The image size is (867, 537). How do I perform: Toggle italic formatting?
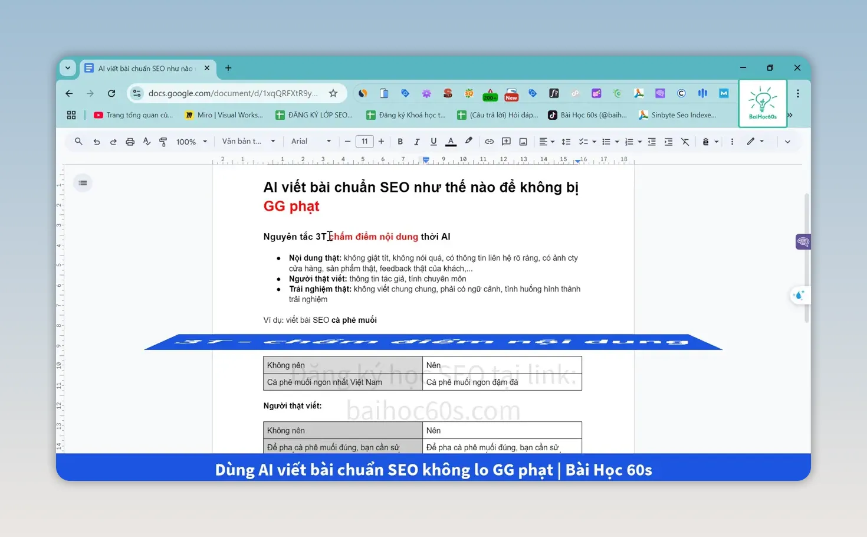416,142
